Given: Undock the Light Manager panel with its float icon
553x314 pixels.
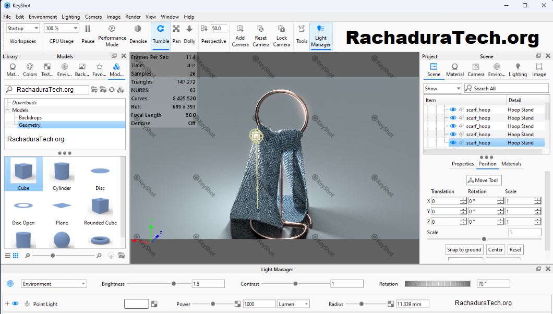Looking at the screenshot, I should click(x=538, y=269).
